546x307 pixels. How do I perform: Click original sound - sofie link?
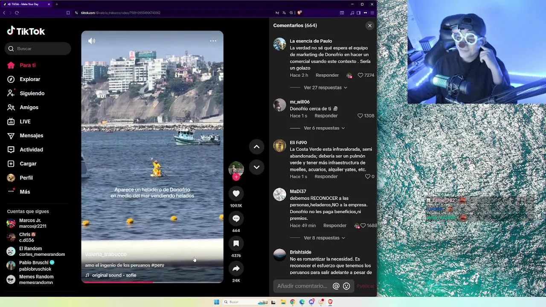111,275
